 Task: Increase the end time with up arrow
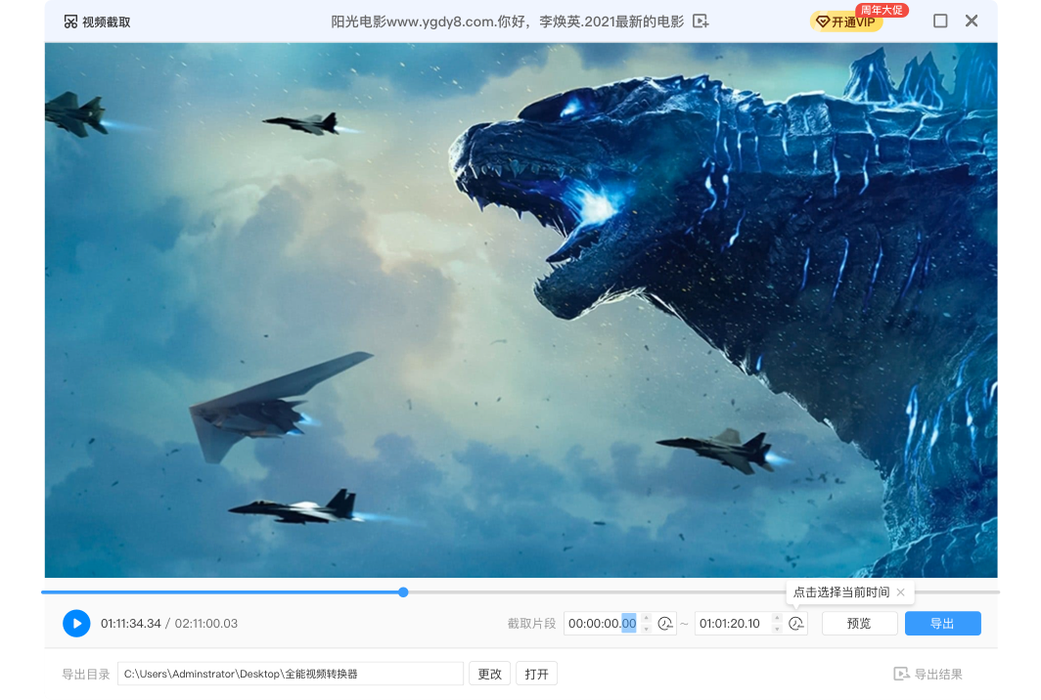tap(777, 618)
